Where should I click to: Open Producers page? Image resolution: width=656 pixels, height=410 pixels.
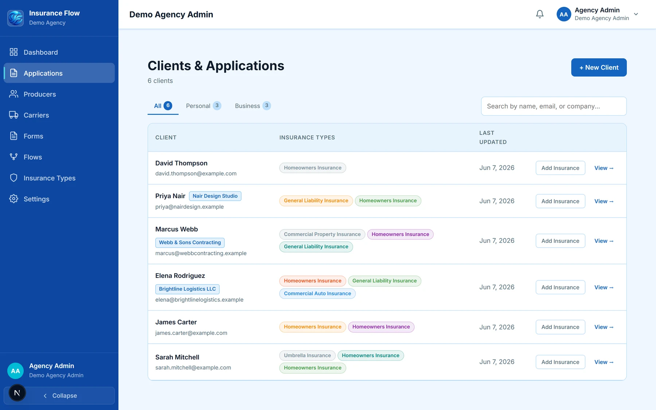click(59, 94)
